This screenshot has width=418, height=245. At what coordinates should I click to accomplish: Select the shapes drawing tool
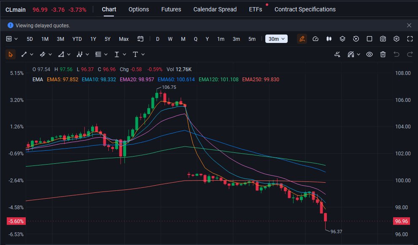61,54
